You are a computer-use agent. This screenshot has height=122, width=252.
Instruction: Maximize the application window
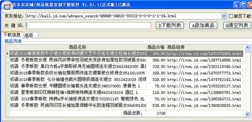(x=244, y=5)
